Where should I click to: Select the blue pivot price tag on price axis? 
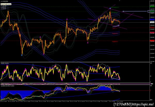(x=152, y=19)
